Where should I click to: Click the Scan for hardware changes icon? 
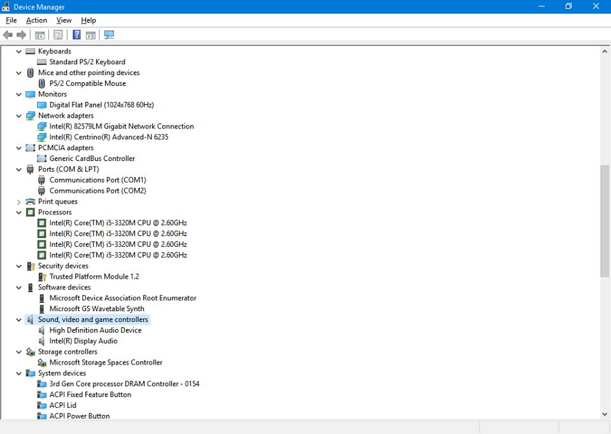tap(109, 35)
